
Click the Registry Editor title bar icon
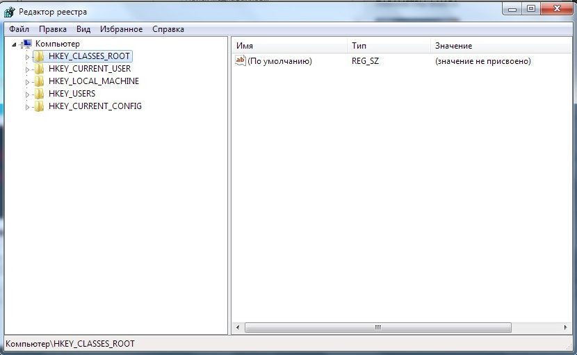point(9,12)
